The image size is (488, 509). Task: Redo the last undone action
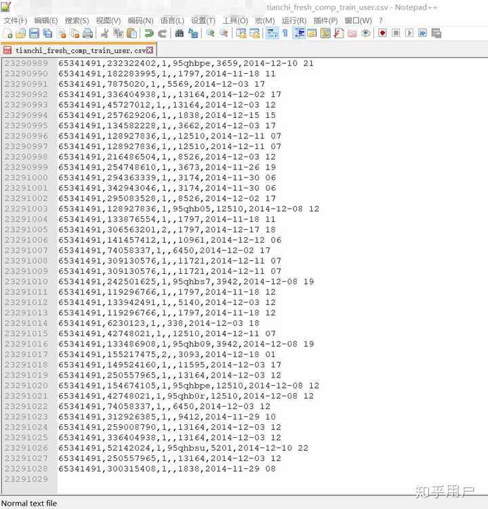pos(162,33)
